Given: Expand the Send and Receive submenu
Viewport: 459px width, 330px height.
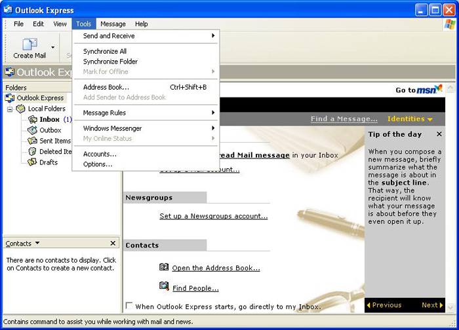Looking at the screenshot, I should (x=146, y=36).
